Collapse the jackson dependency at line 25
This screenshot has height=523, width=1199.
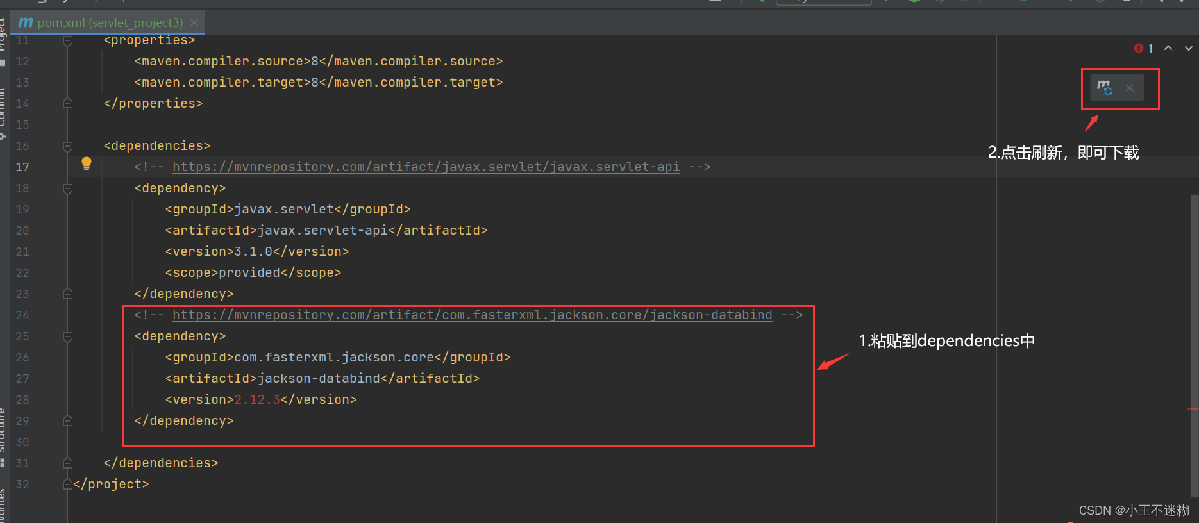point(67,336)
